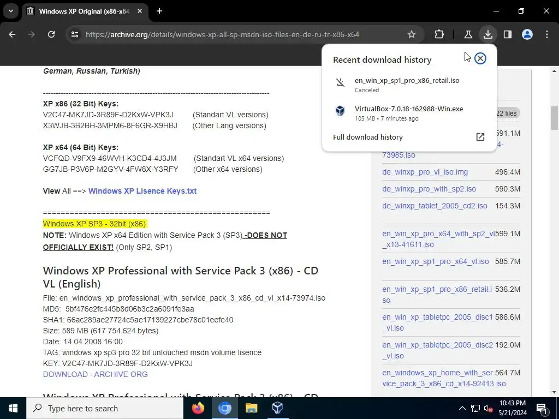Download en_windows_xp_home_with_service_pack_3 iso

click(x=444, y=378)
